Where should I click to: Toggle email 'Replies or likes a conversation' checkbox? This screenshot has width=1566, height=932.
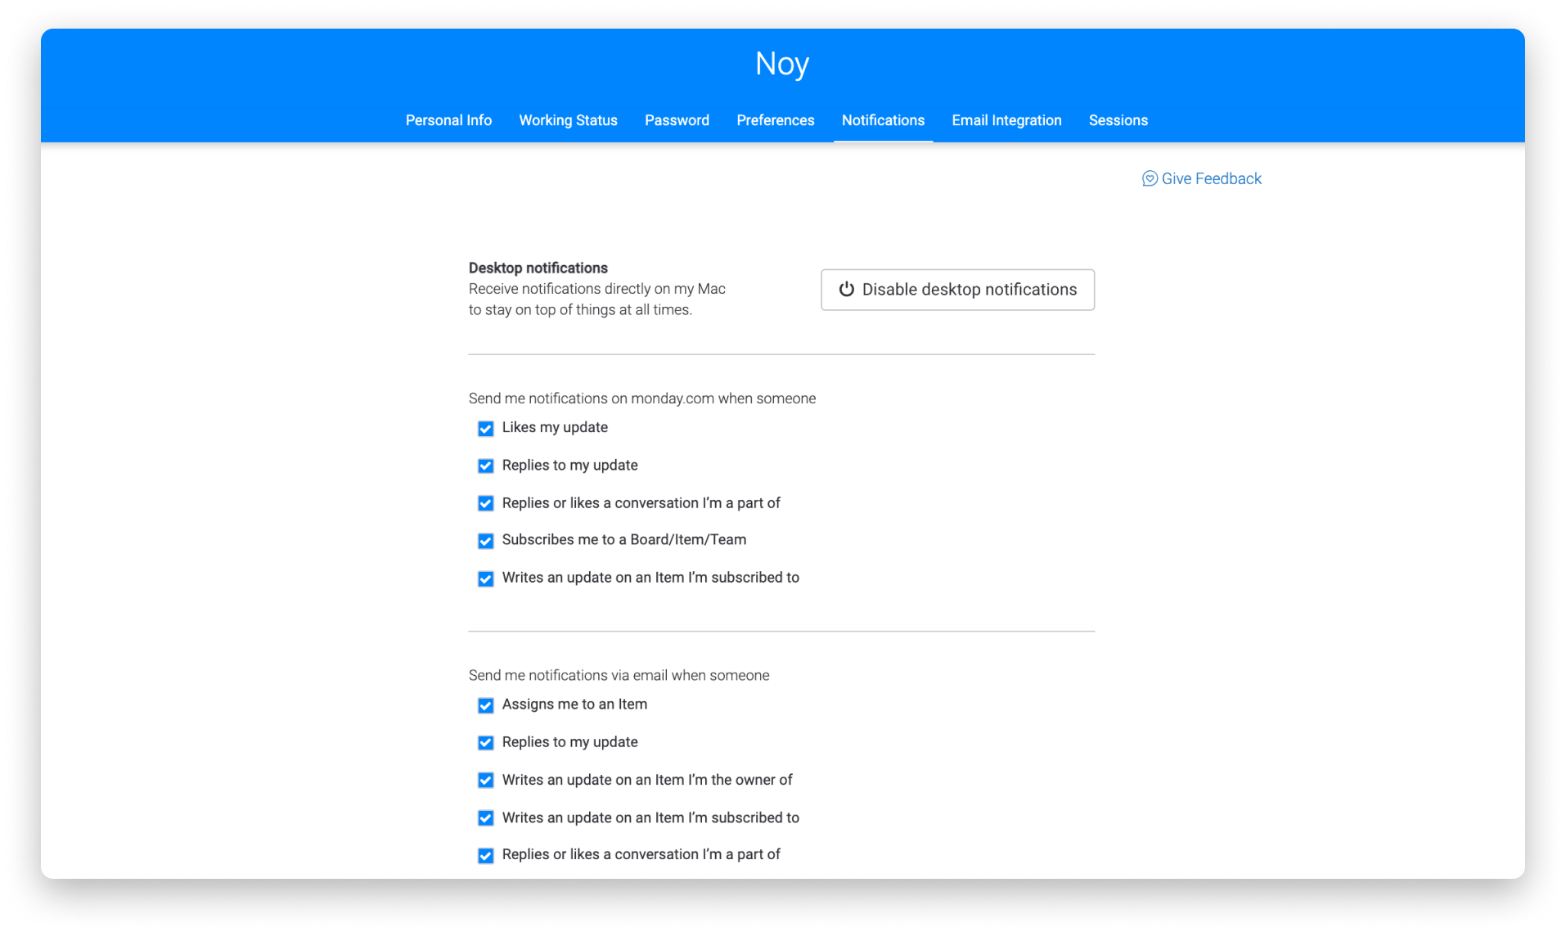[485, 856]
